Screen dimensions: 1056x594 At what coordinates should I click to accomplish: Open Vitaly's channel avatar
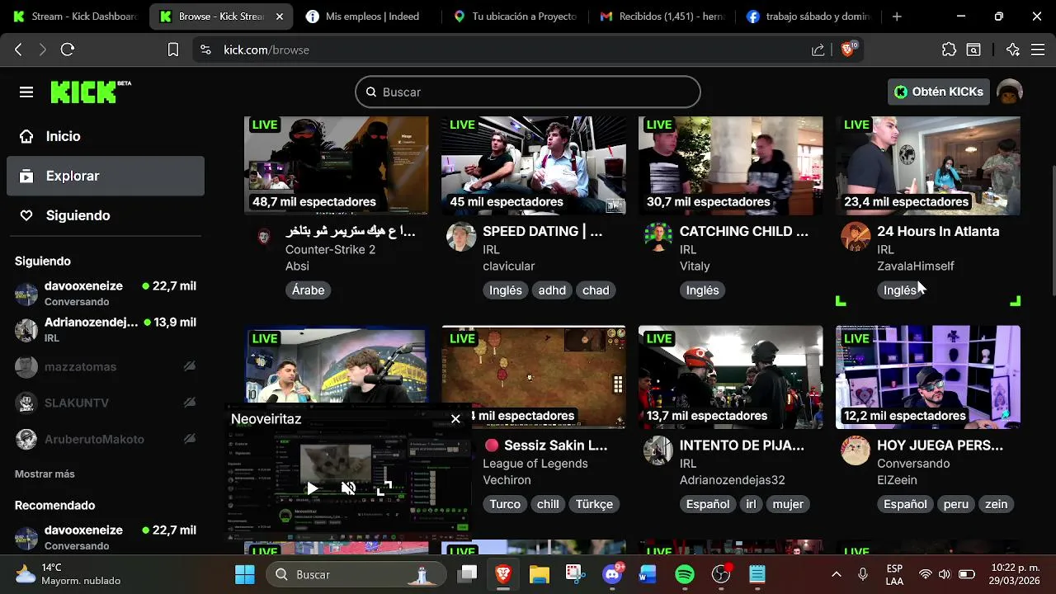[658, 237]
